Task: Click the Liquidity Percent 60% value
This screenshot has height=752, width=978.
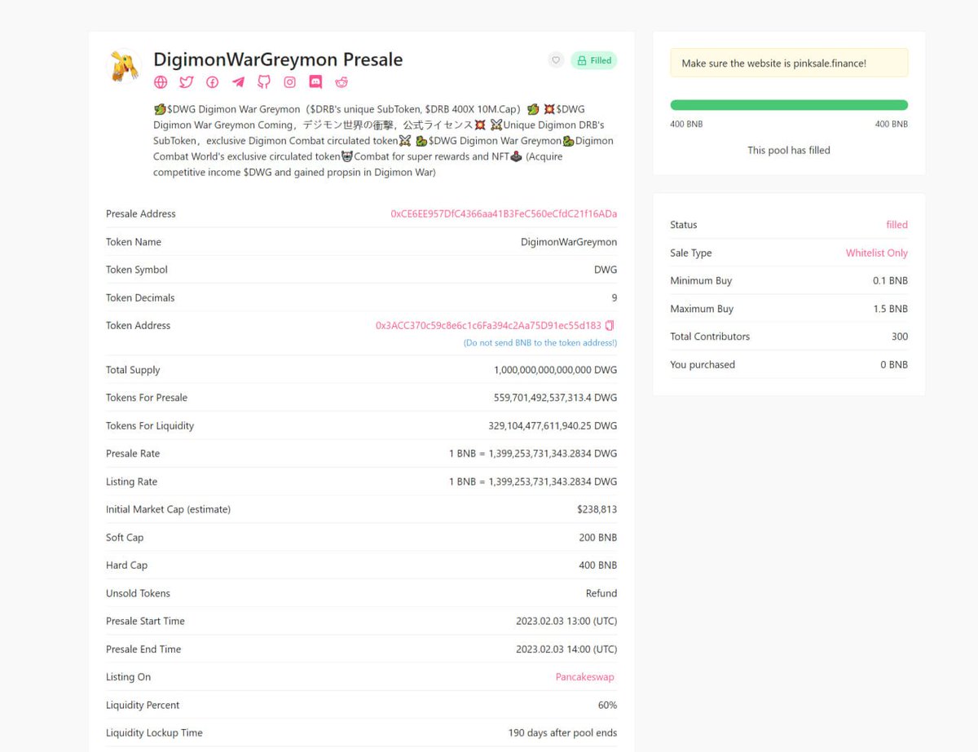Action: (607, 705)
